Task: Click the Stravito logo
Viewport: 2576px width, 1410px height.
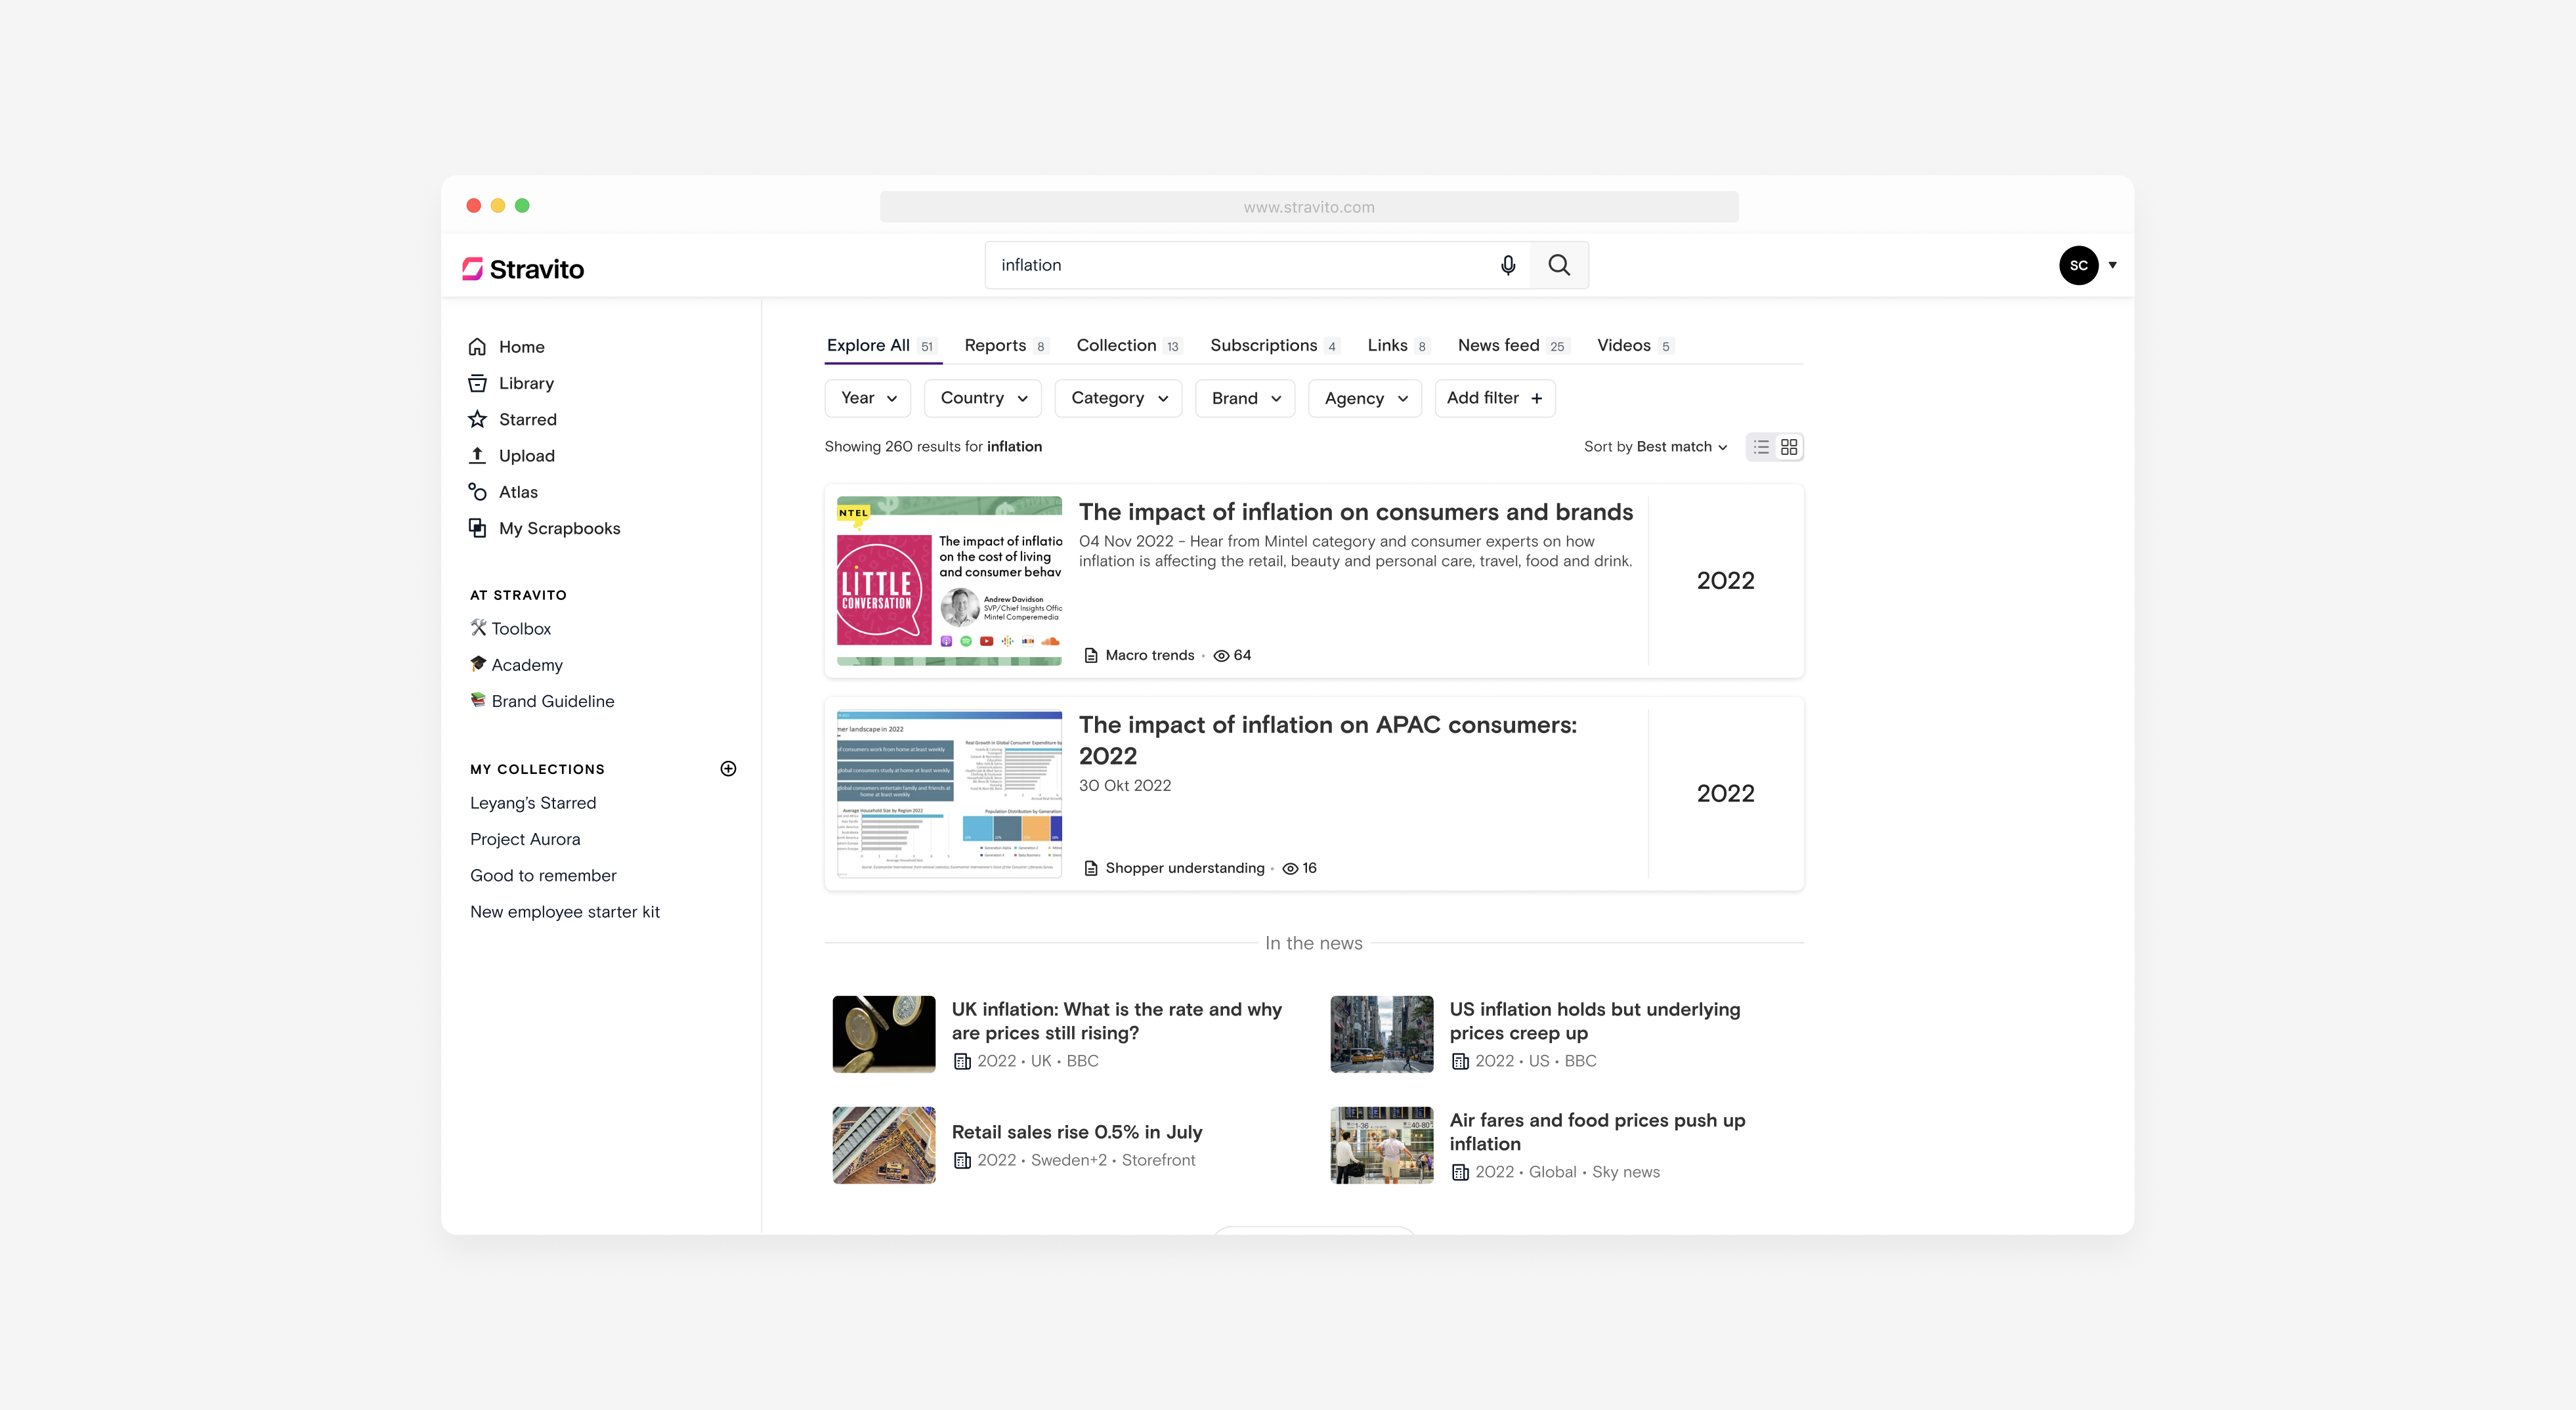Action: pyautogui.click(x=523, y=269)
